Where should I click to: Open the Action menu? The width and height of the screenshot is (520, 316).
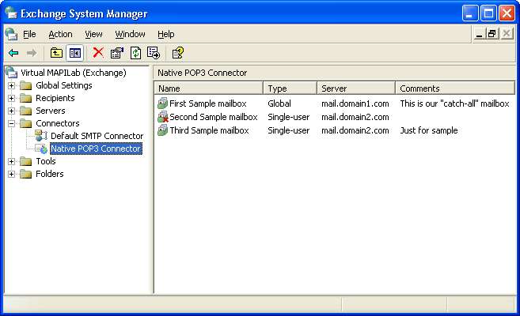[60, 34]
